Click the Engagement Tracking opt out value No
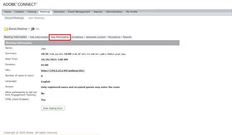 pos(43,93)
